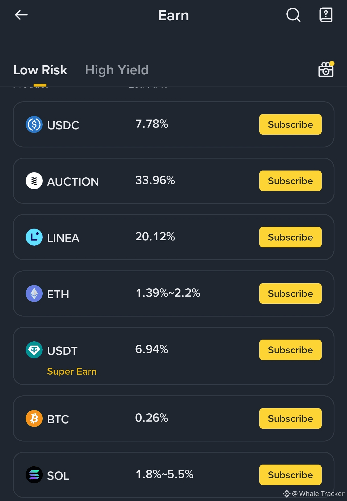Subscribe to the LINEA product
Viewport: 347px width, 501px height.
pyautogui.click(x=290, y=237)
